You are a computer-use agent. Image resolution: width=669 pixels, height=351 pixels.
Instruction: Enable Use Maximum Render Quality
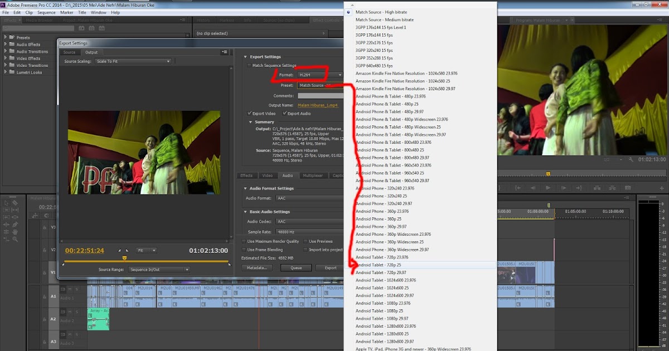(244, 241)
